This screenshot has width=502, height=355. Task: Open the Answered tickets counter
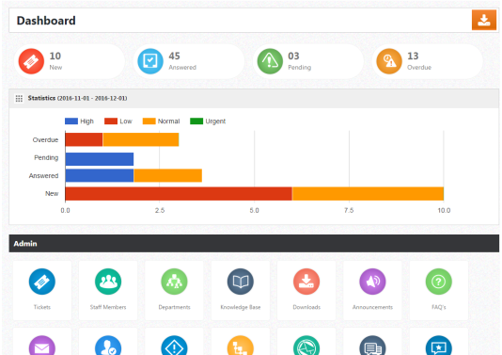[x=150, y=61]
